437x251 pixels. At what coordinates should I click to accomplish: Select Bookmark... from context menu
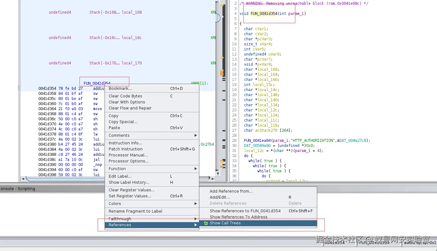pyautogui.click(x=120, y=89)
